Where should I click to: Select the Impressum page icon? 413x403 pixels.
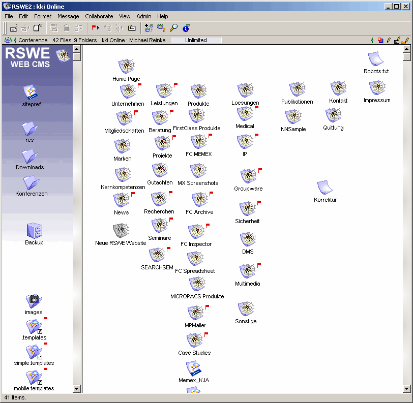[x=377, y=87]
